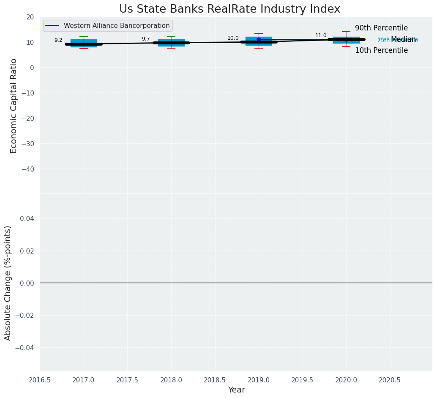Click the Year x-axis label
The image size is (437, 398).
pyautogui.click(x=236, y=390)
